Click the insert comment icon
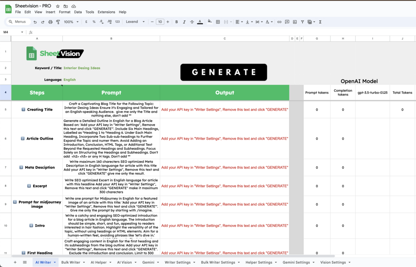 (x=287, y=22)
